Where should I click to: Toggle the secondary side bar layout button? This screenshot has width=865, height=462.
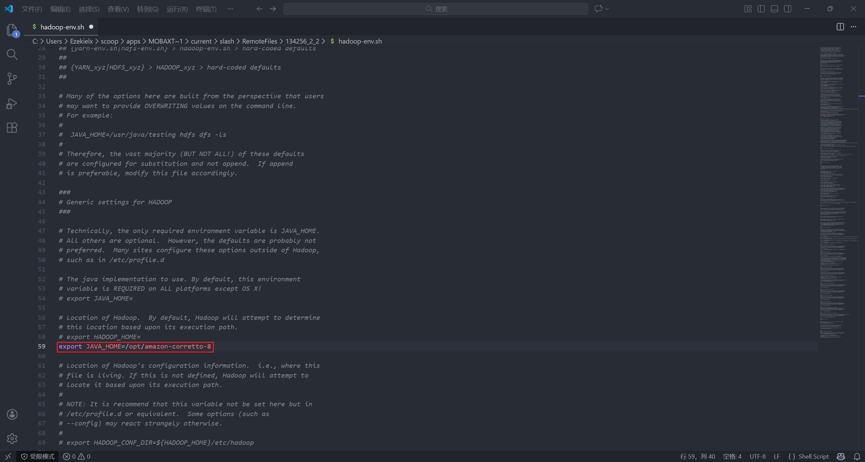click(788, 9)
